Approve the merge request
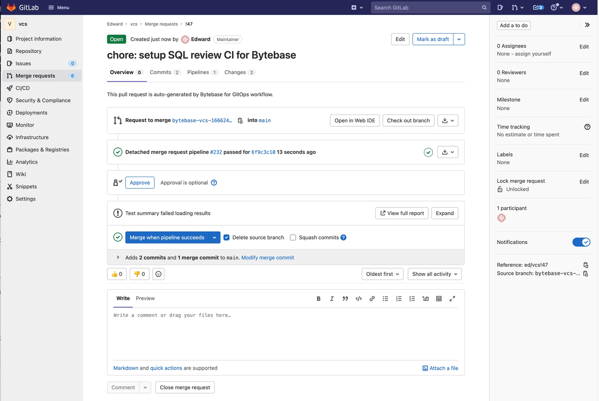This screenshot has height=401, width=599. 139,182
